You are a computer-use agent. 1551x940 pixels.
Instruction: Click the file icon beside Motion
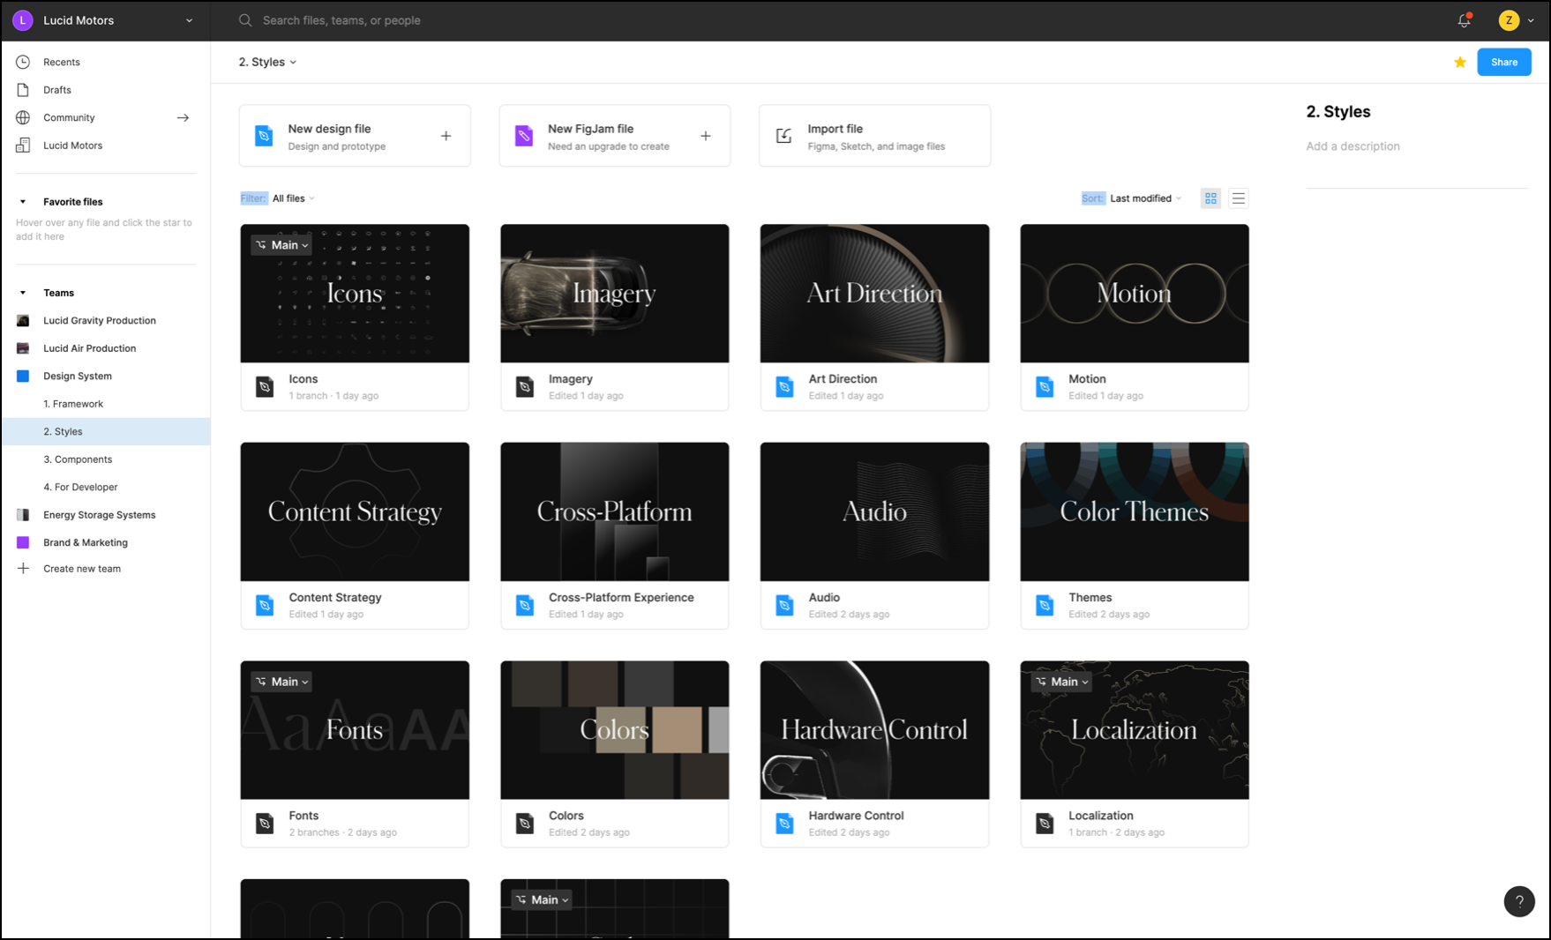pos(1045,386)
